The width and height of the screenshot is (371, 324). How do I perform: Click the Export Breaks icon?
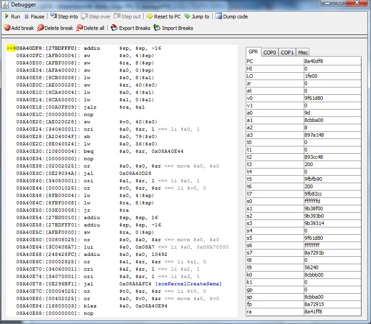[x=114, y=28]
